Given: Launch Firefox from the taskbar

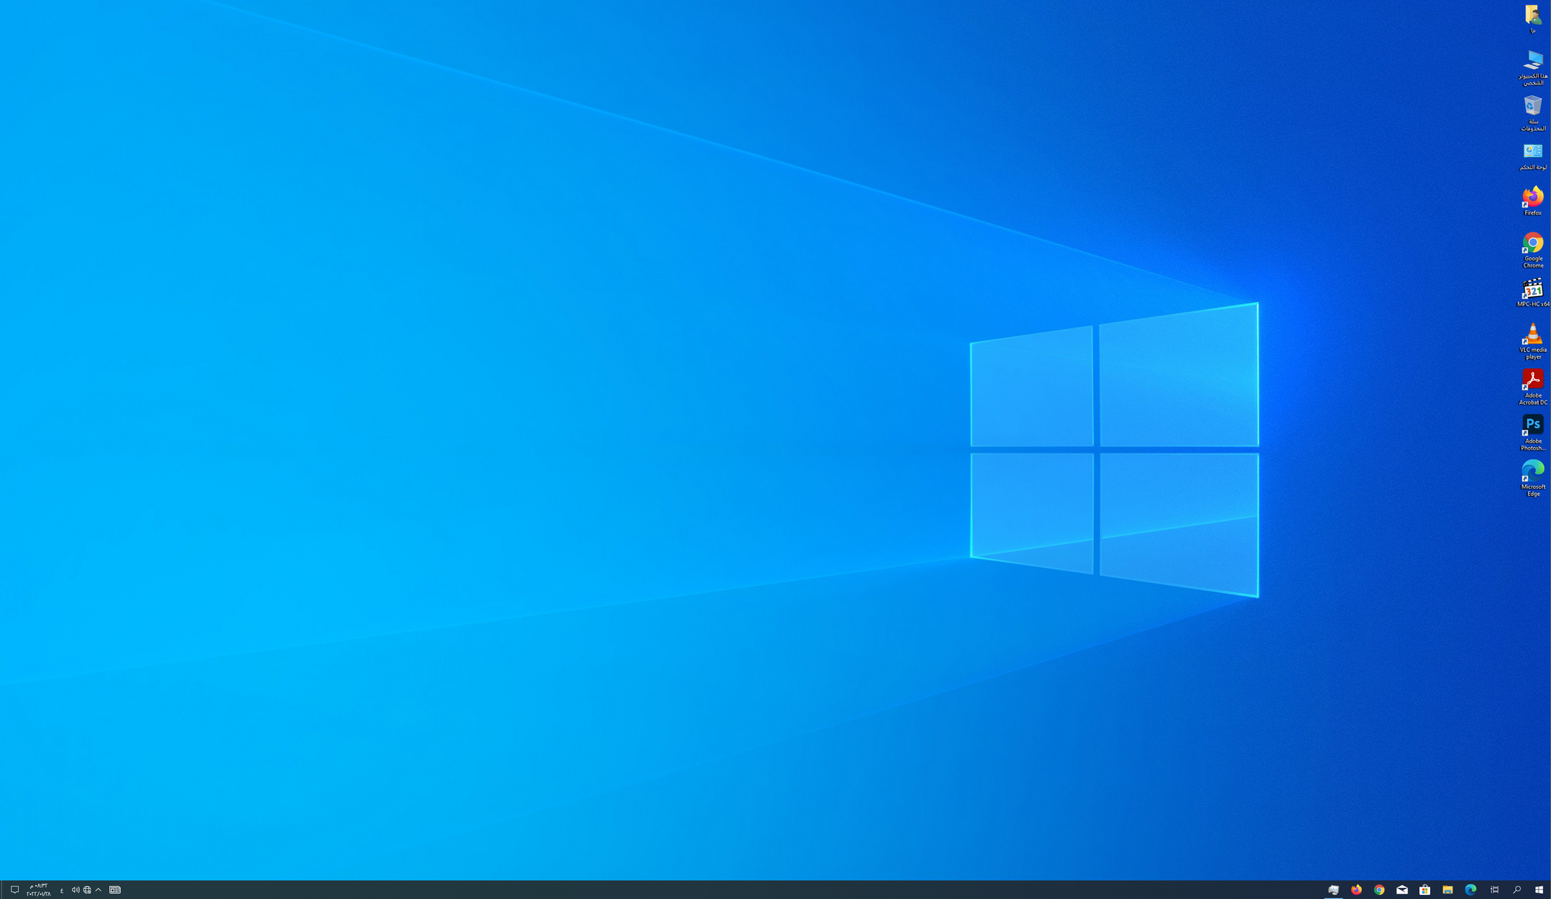Looking at the screenshot, I should click(x=1356, y=890).
